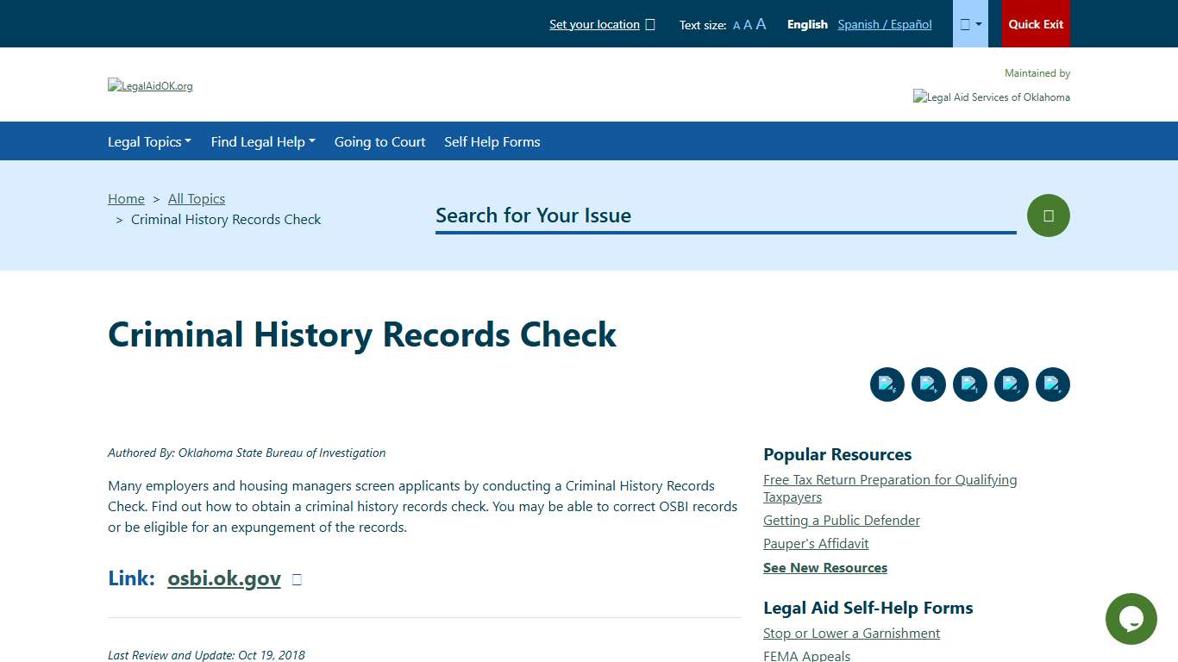Image resolution: width=1178 pixels, height=662 pixels.
Task: Open the Getting a Public Defender link
Action: [841, 520]
